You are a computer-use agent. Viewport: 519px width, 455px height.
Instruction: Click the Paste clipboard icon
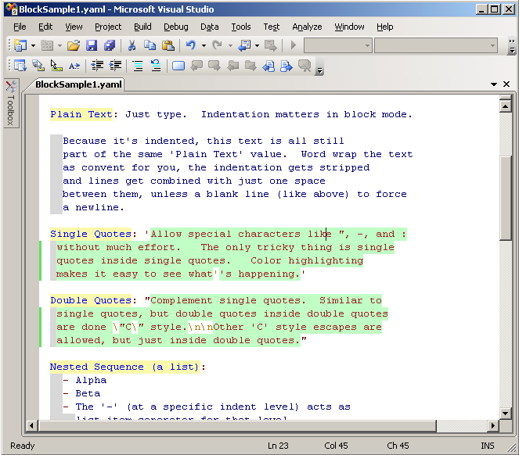click(168, 45)
